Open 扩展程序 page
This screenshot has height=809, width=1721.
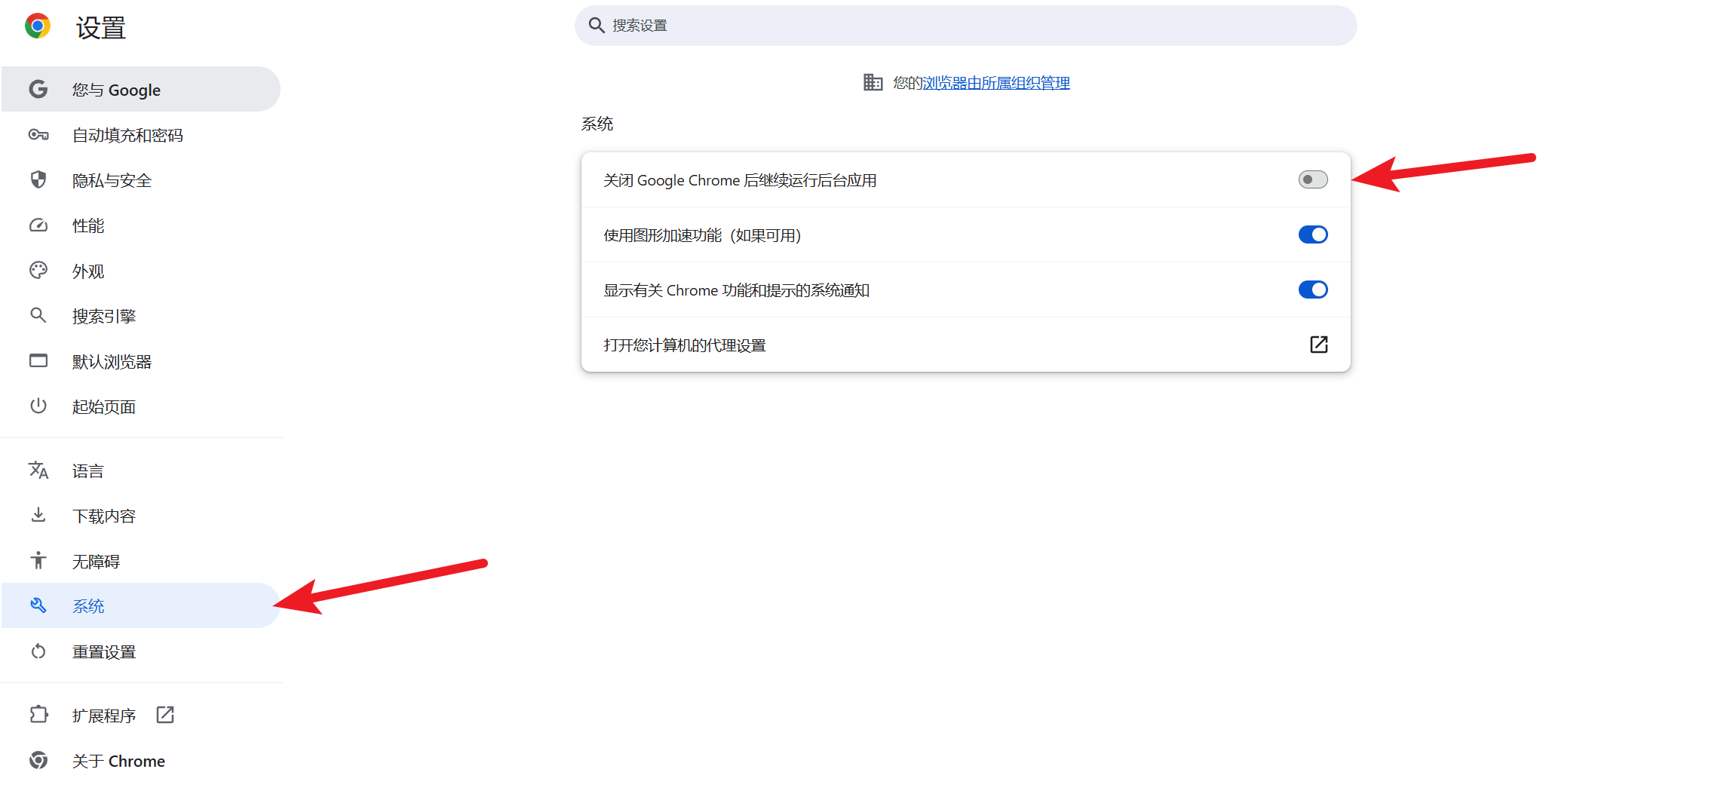[x=141, y=715]
